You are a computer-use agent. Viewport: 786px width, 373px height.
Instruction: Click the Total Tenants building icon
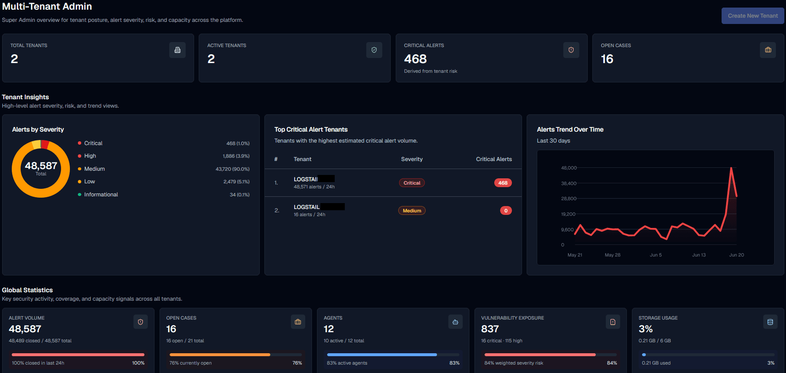177,50
